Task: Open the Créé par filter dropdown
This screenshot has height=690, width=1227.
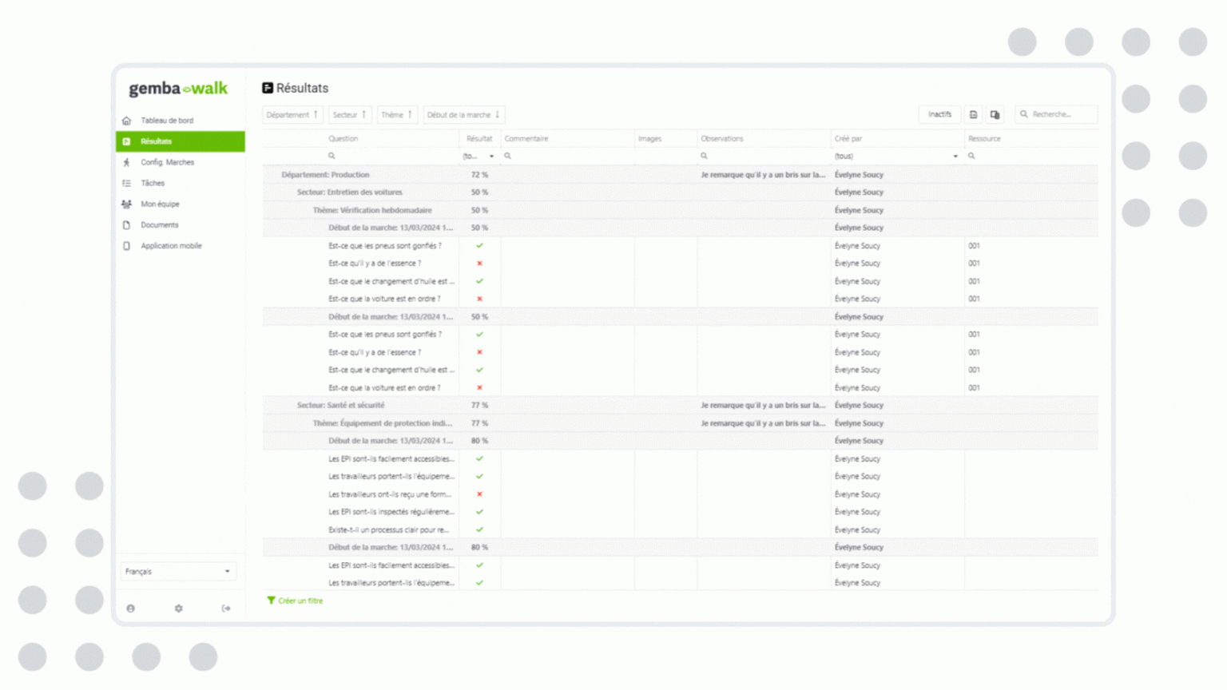Action: (955, 157)
